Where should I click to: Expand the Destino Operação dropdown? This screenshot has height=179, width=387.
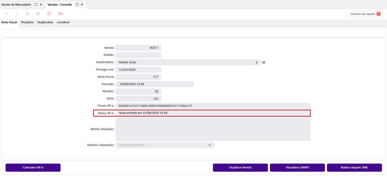(x=165, y=145)
